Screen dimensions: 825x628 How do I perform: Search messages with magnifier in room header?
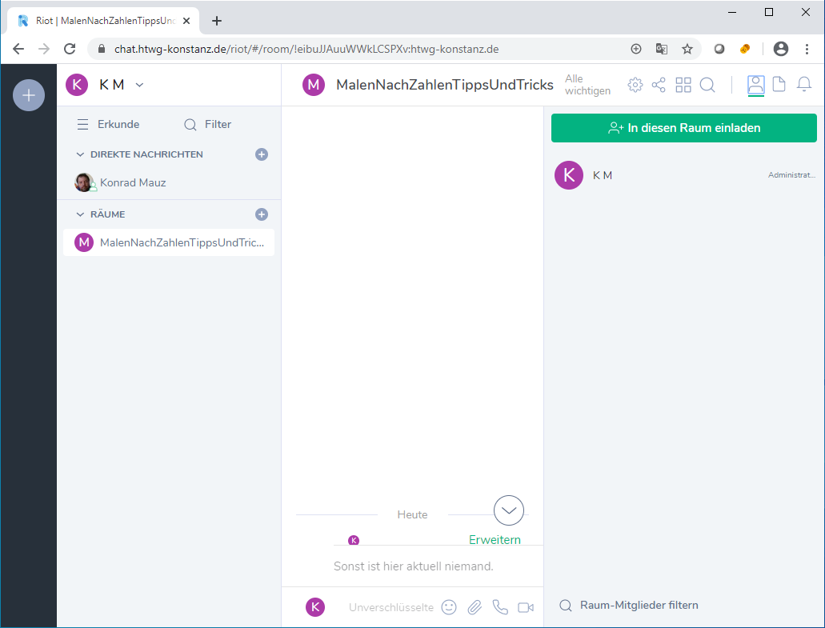click(x=707, y=85)
